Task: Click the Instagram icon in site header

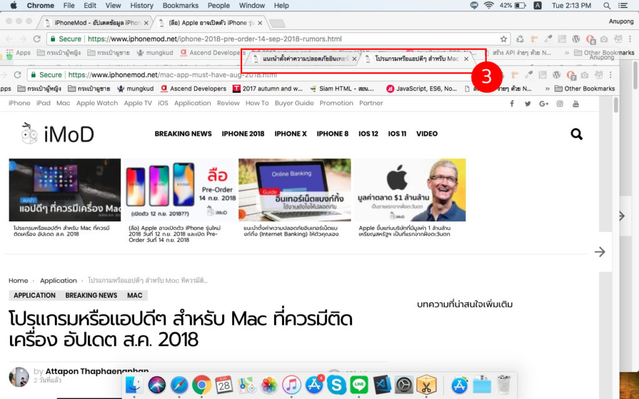Action: (559, 103)
